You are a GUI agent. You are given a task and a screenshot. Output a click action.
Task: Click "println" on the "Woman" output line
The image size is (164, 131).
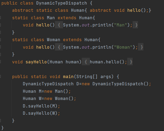102,47
